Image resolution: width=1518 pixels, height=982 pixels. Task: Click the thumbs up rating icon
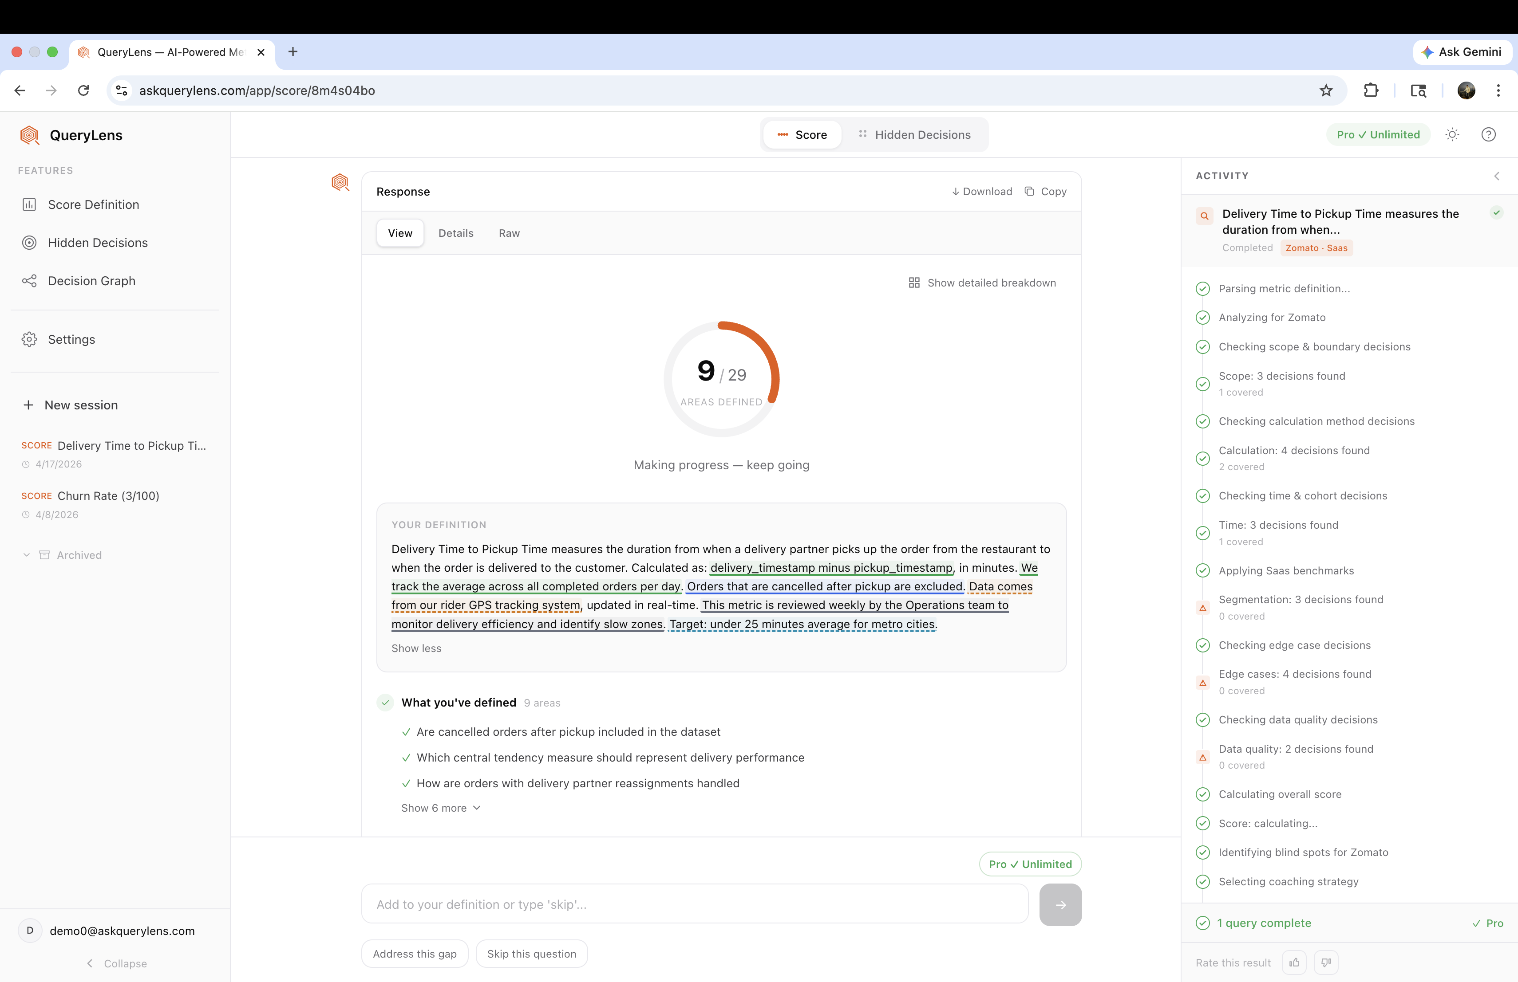[1293, 962]
